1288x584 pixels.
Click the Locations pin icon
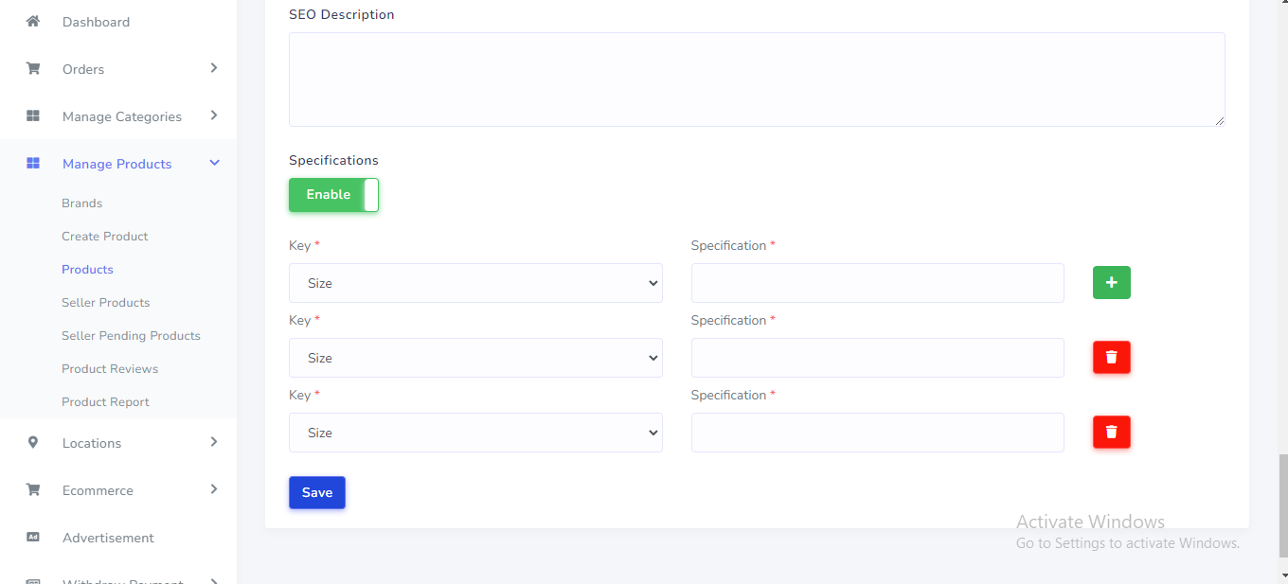coord(33,442)
